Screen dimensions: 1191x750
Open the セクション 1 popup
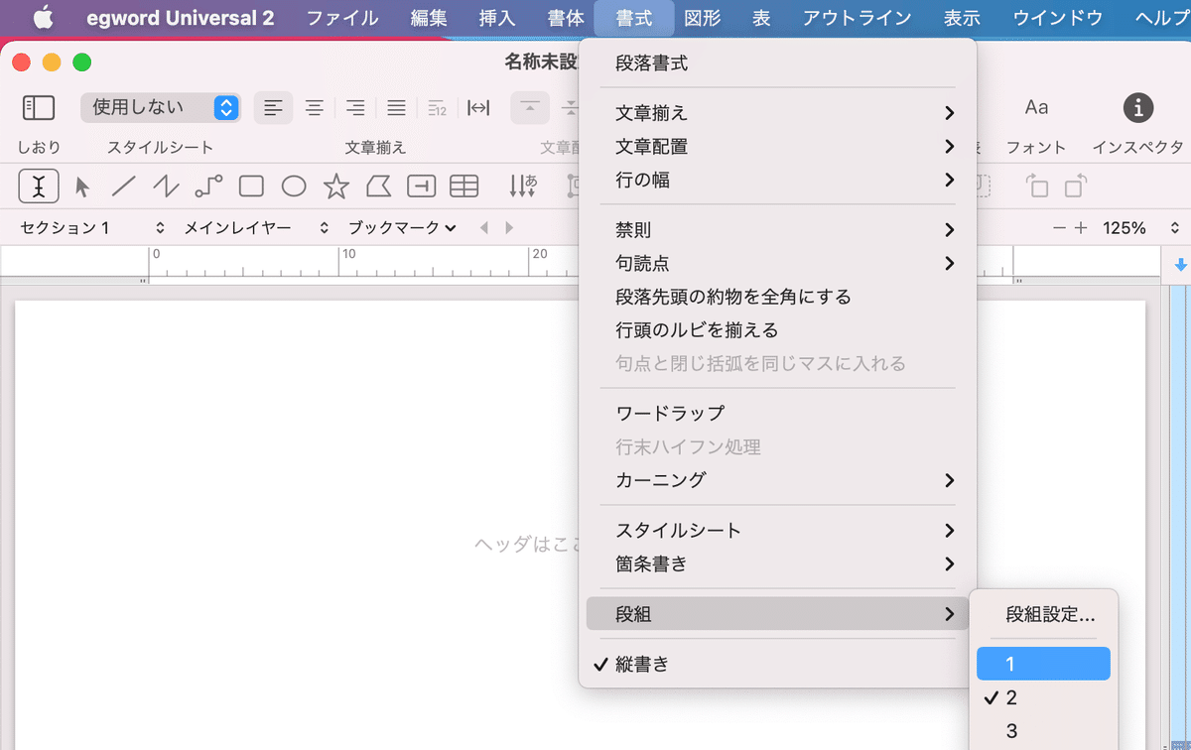93,228
